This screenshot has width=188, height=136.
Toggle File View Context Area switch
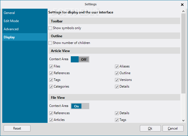tap(80, 106)
